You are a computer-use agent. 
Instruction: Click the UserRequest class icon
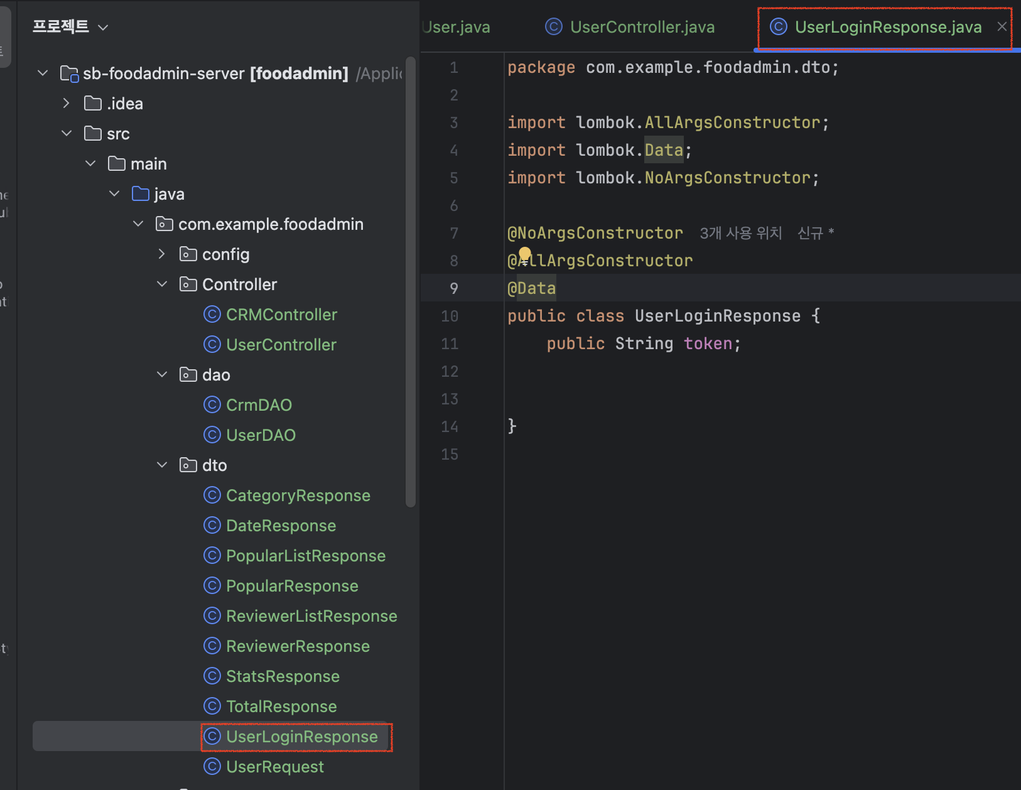tap(212, 766)
